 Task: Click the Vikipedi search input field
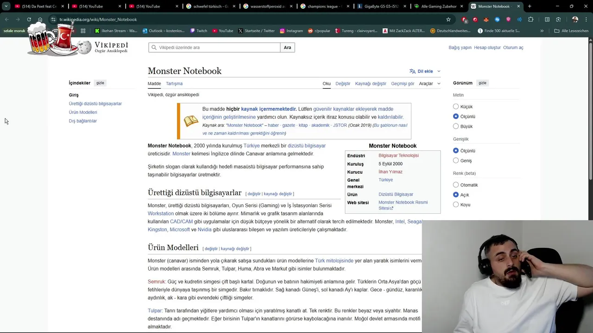pyautogui.click(x=214, y=48)
